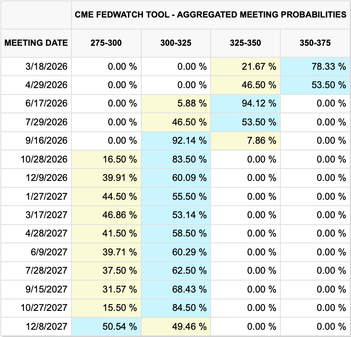Click the 50.54 % cell for 12/8/2027

(x=106, y=327)
